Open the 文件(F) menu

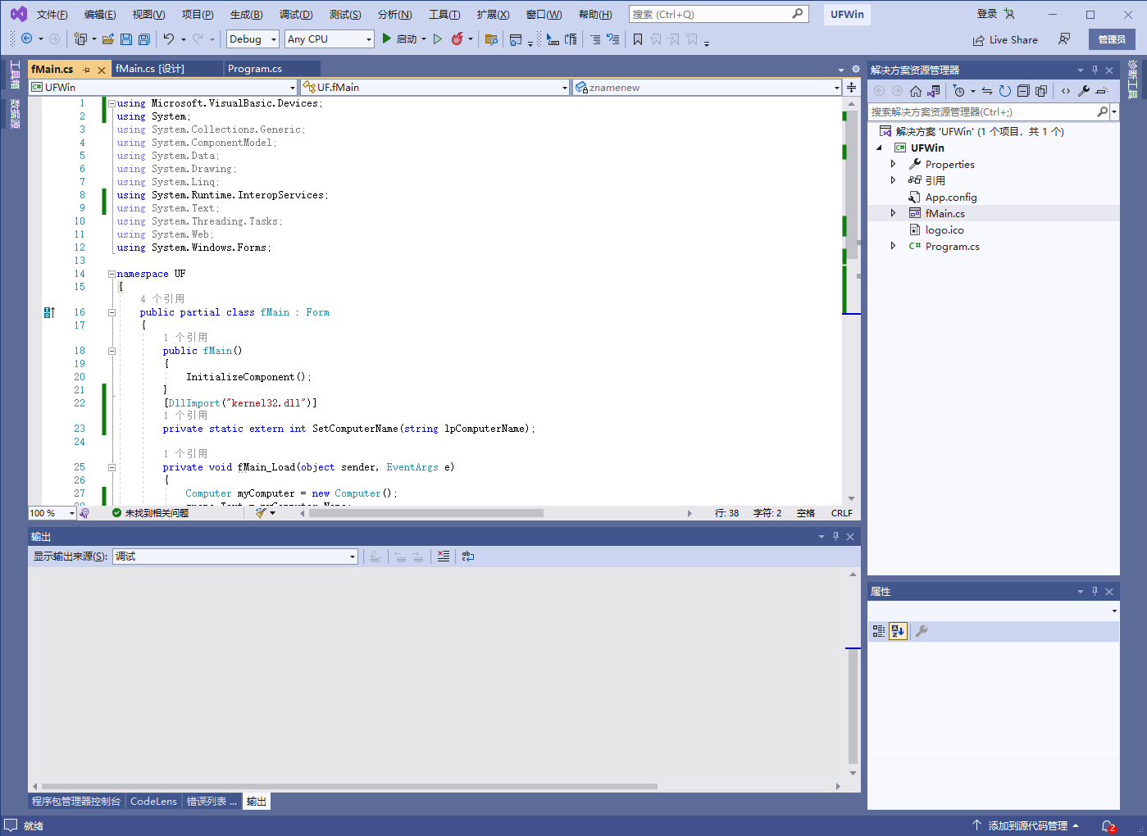click(x=52, y=15)
